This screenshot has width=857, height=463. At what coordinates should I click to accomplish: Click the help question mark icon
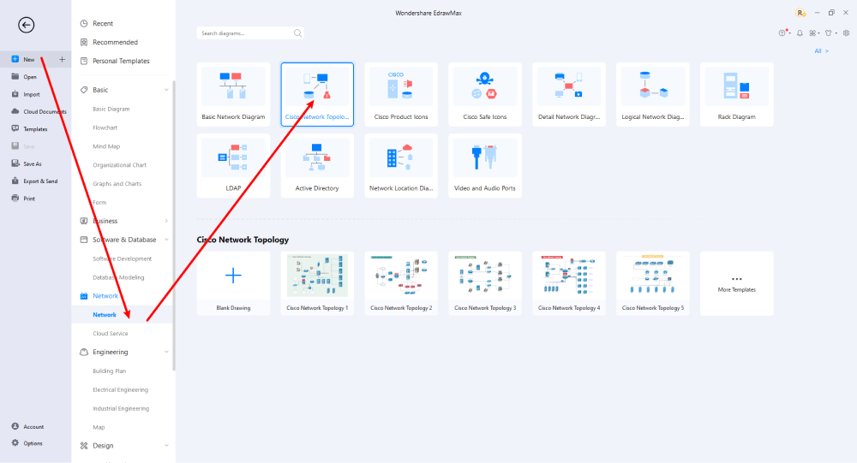[782, 33]
